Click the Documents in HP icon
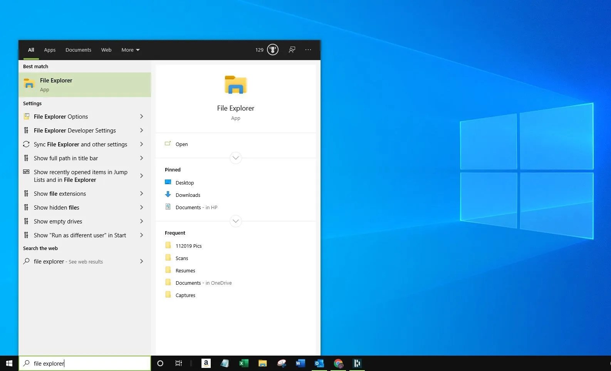The height and width of the screenshot is (371, 611). click(x=168, y=207)
